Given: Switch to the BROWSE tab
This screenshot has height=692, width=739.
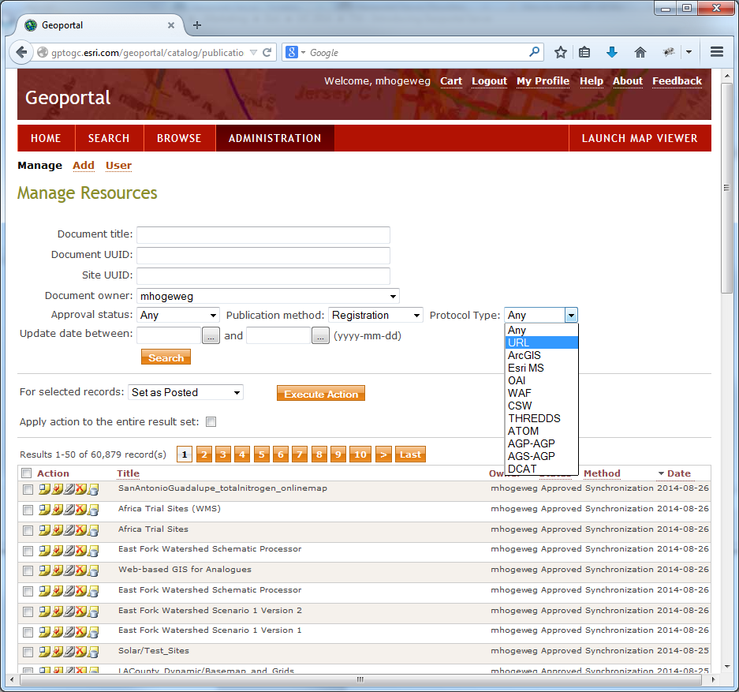Looking at the screenshot, I should (179, 137).
